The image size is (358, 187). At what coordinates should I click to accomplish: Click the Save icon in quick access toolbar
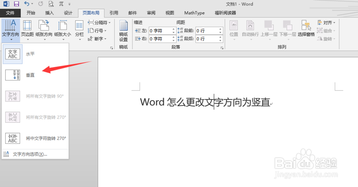[x=16, y=4]
